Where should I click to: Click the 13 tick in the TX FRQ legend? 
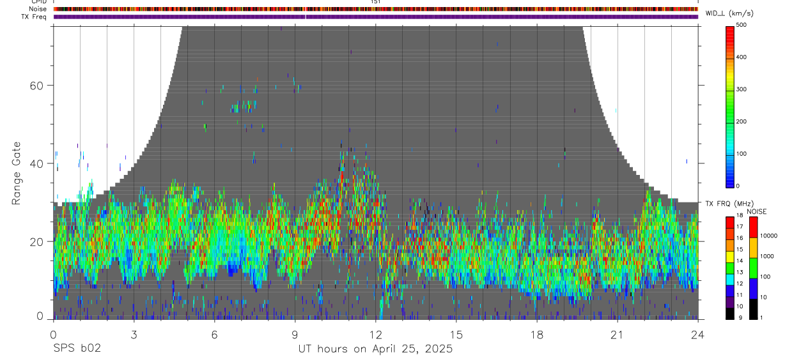pos(740,272)
